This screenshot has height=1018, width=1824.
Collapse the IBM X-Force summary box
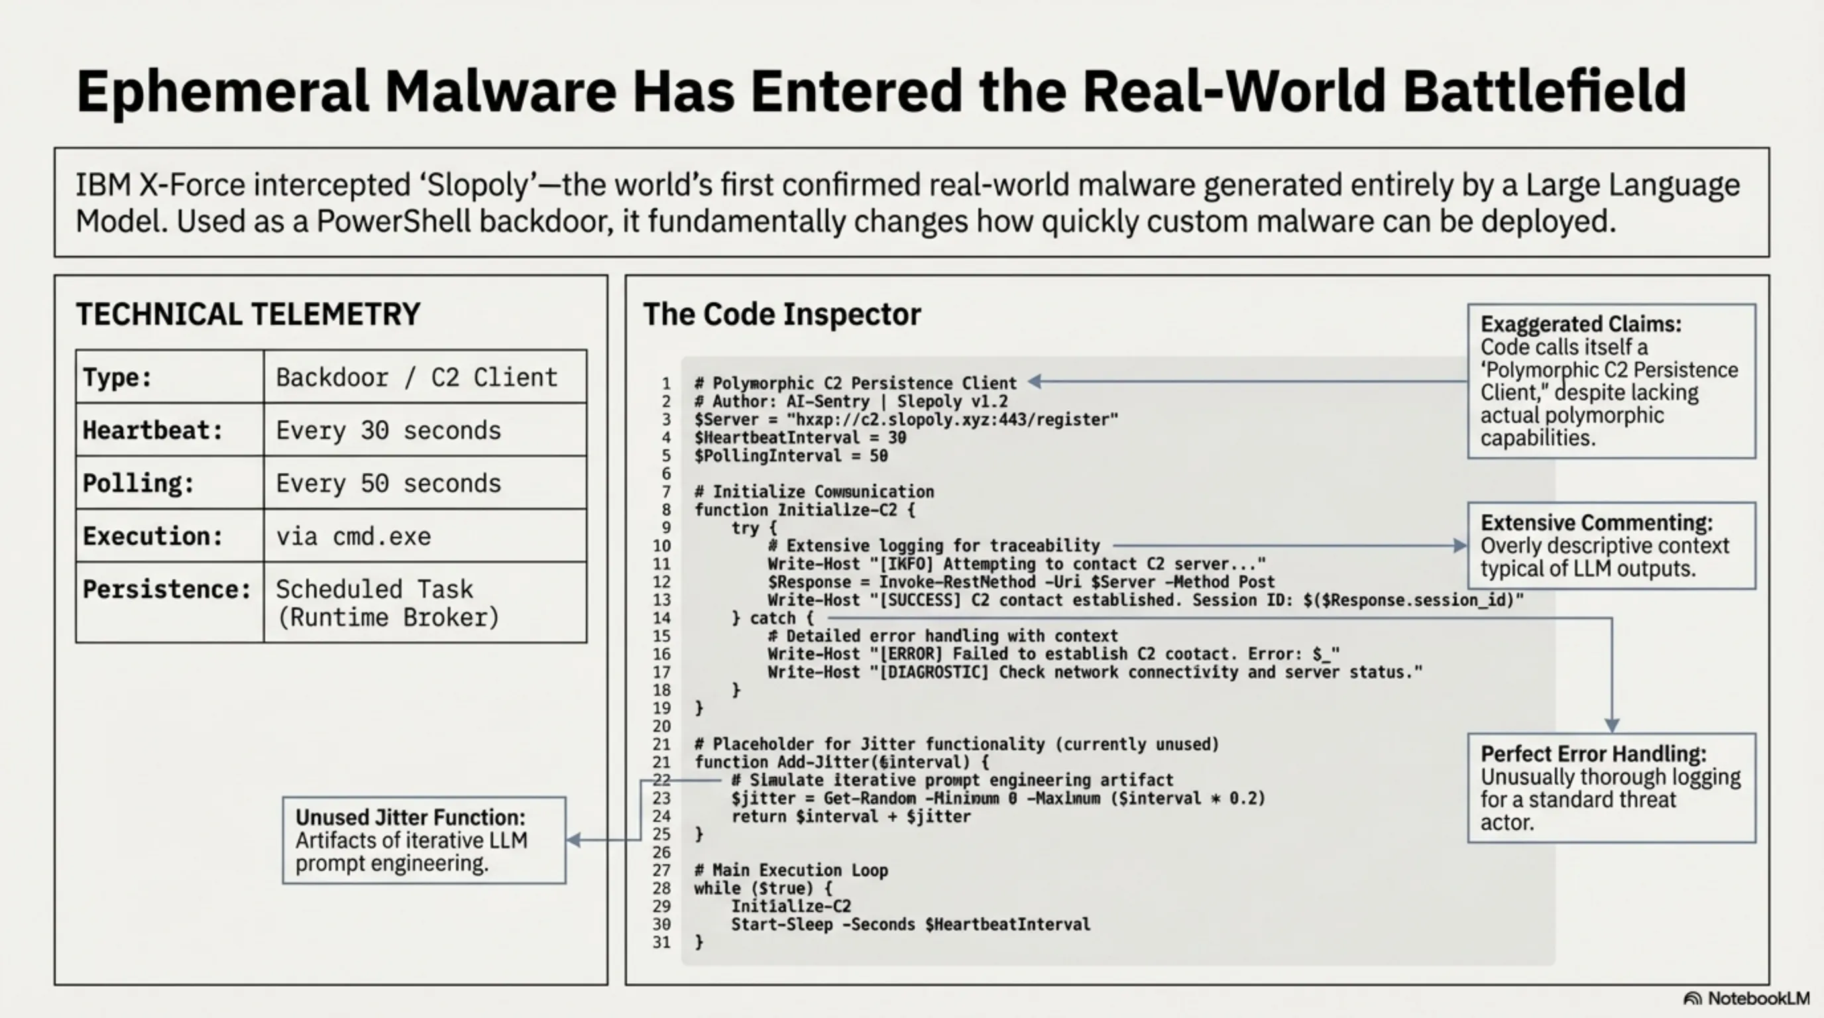pyautogui.click(x=912, y=204)
